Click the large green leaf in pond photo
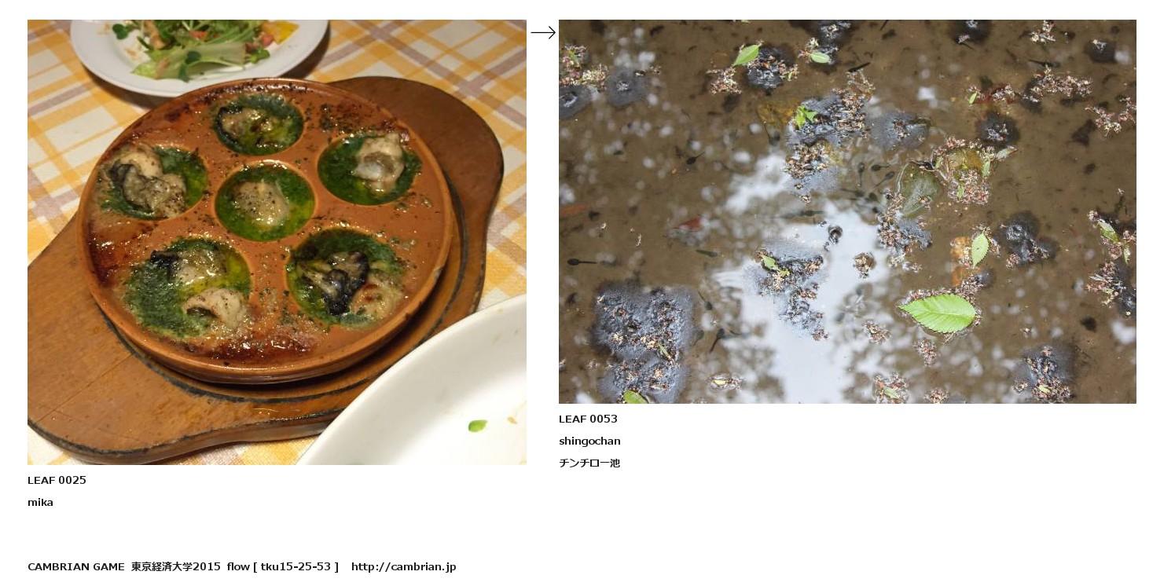 (x=938, y=312)
